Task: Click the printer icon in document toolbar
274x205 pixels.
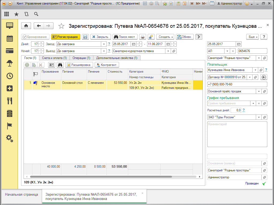Action: (143, 37)
